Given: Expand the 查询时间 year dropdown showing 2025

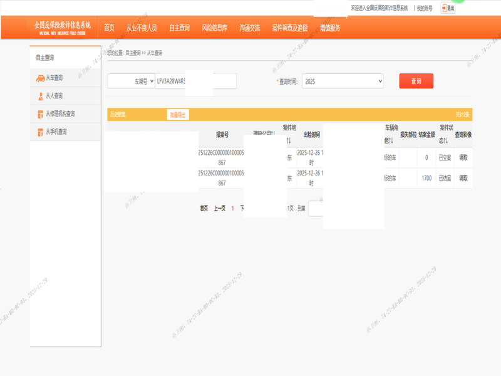Looking at the screenshot, I should [342, 81].
